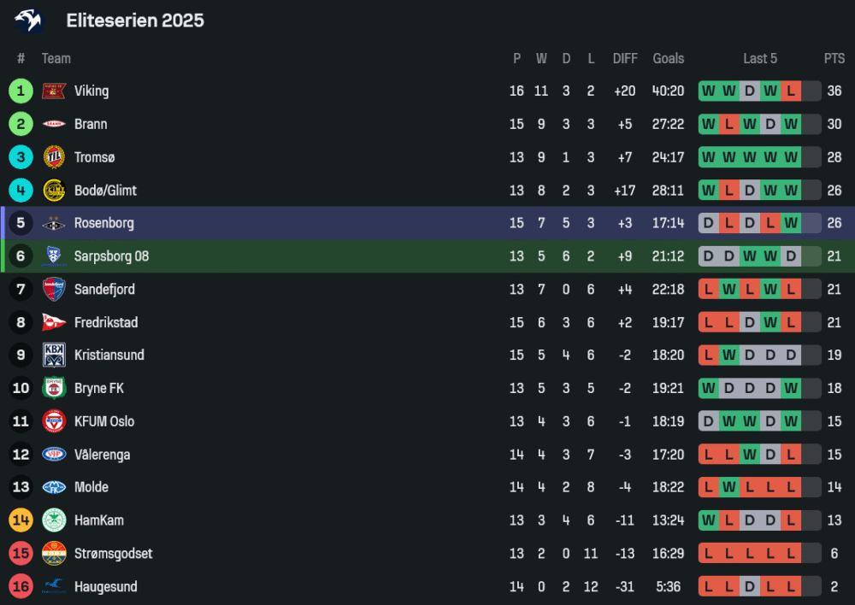Click Haugesund's gray draw badge in Last 5
855x605 pixels.
point(750,587)
